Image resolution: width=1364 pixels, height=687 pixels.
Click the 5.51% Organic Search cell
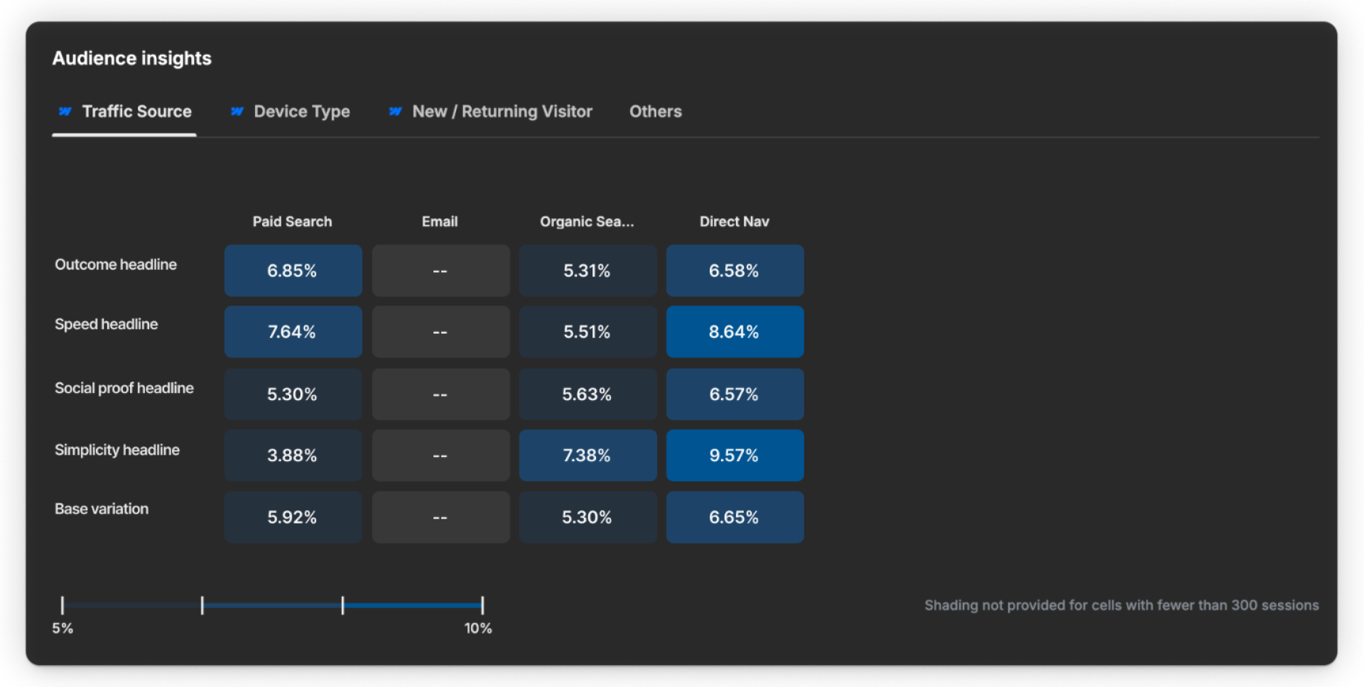[588, 332]
